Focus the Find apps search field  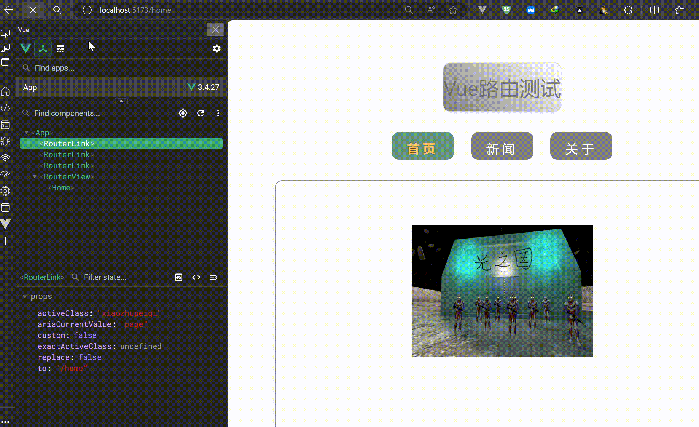tap(120, 68)
